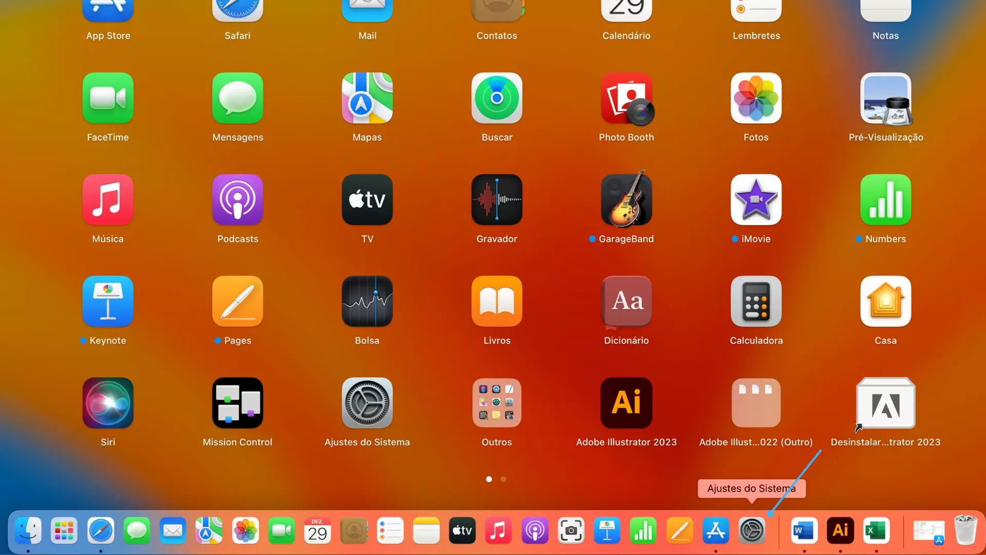Launch Adobe Illustrator 2023 in Launchpad
Screen dimensions: 986x555
point(626,403)
